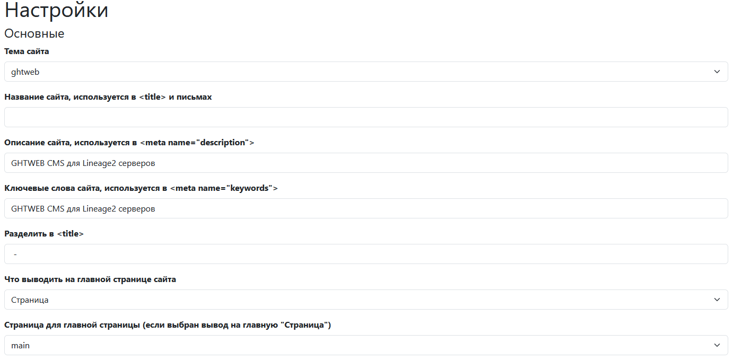Click the Ключевые слова сайта label
Viewport: 733px width, 360px height.
141,188
